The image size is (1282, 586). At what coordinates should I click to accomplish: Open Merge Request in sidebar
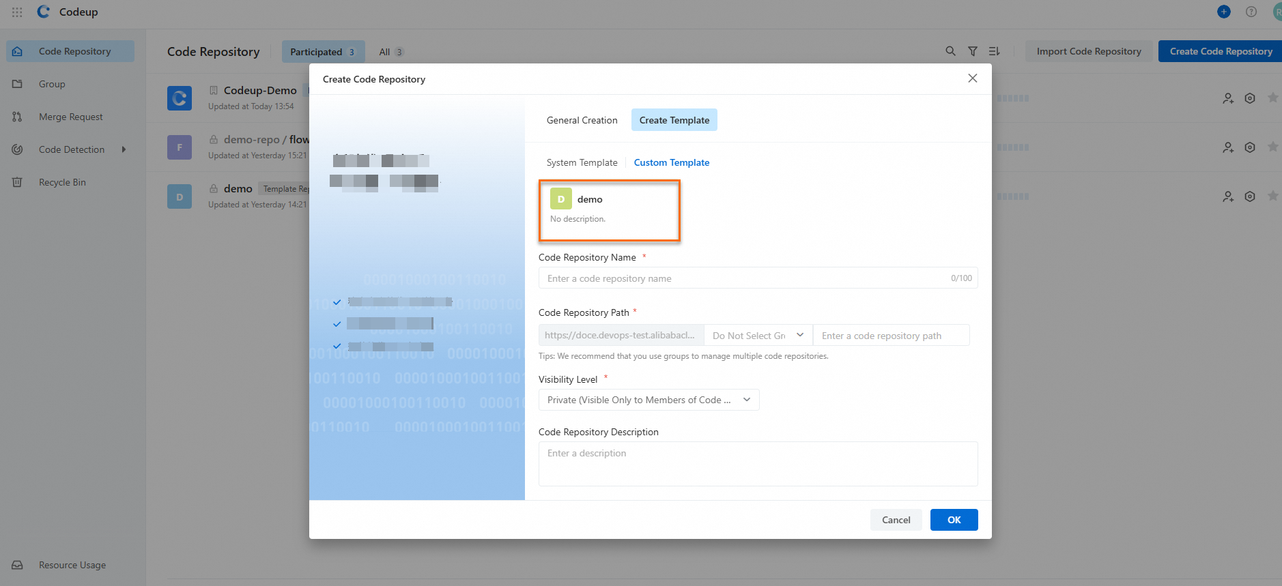70,117
